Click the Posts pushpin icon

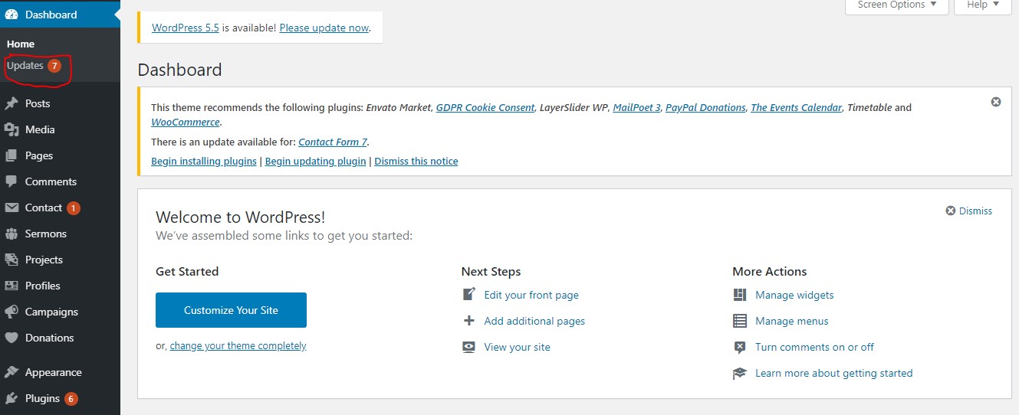point(12,103)
